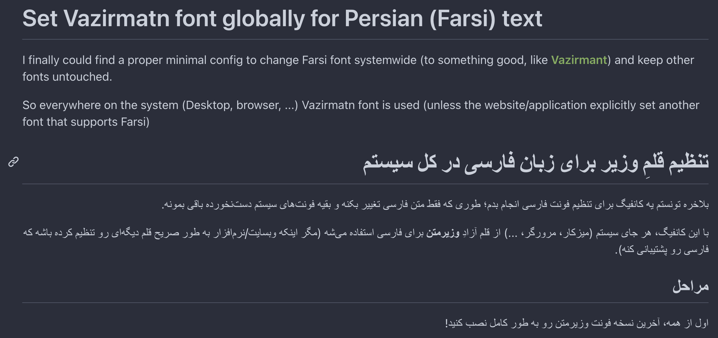This screenshot has width=718, height=338.
Task: Click the word 'Persian' in the title
Action: pyautogui.click(x=384, y=19)
